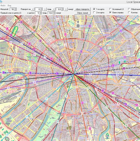Enable the 2-я карта checkbox
140x141 pixels.
point(94,12)
